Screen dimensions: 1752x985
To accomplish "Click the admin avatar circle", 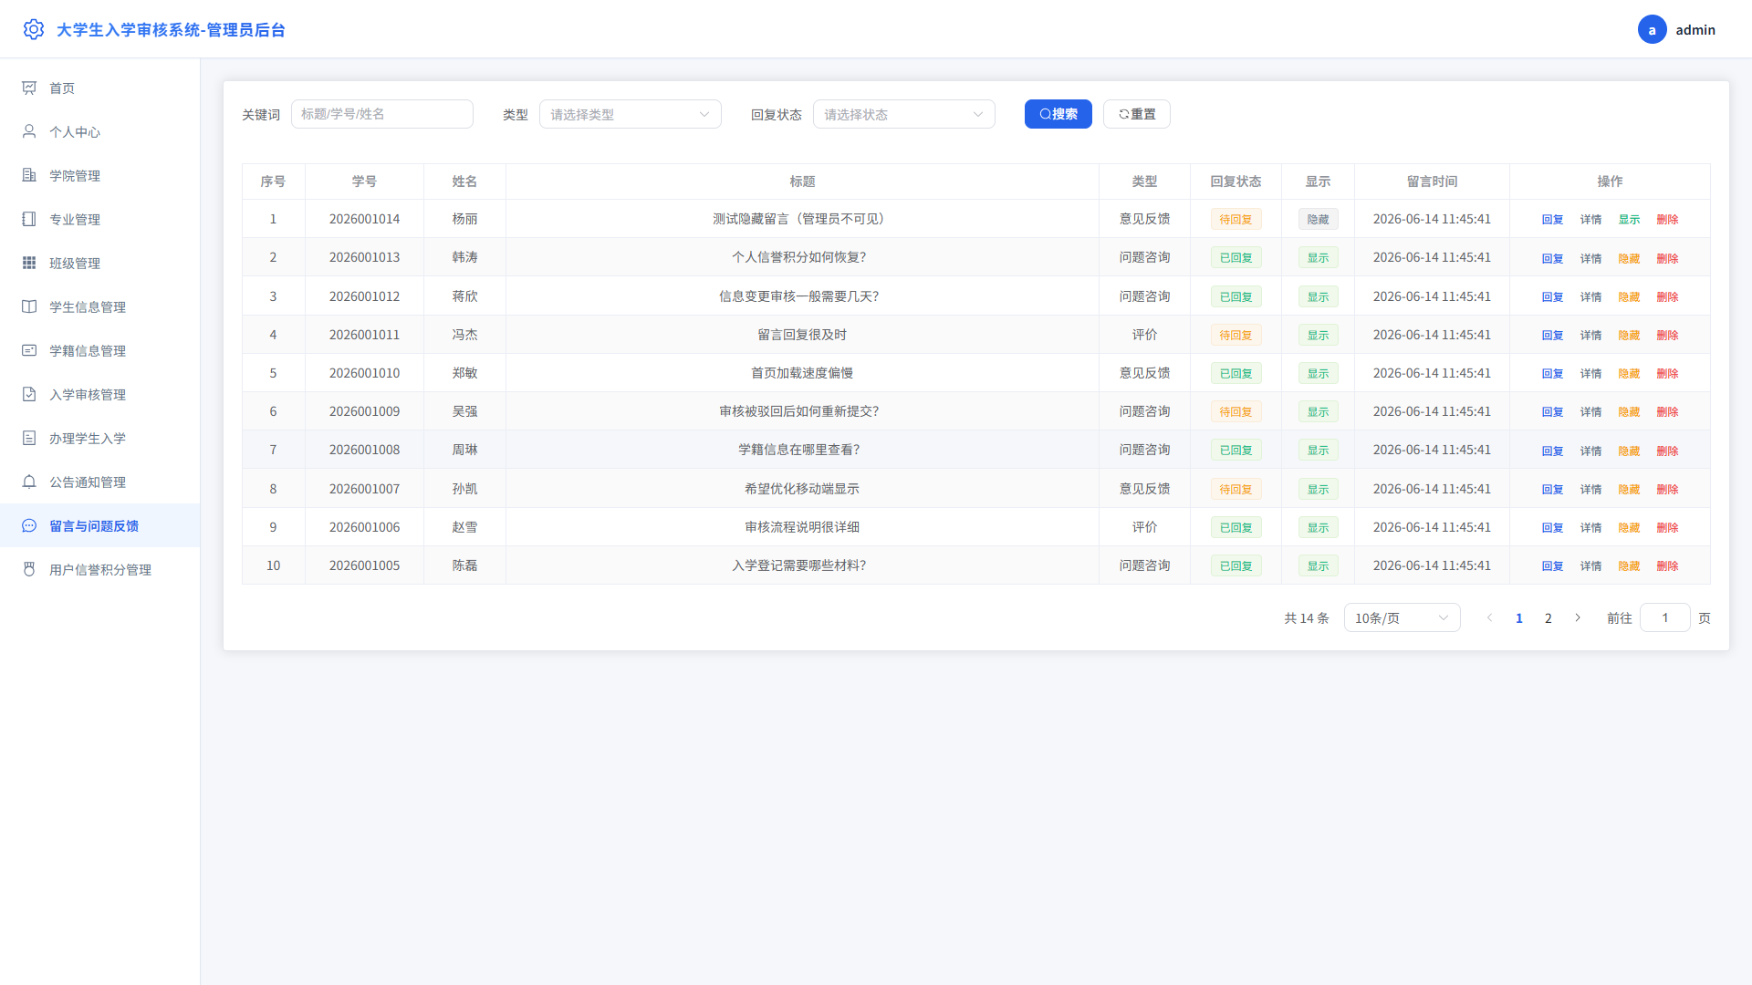I will coord(1652,29).
